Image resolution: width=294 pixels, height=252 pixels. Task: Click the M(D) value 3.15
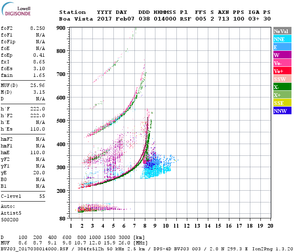click(x=39, y=92)
